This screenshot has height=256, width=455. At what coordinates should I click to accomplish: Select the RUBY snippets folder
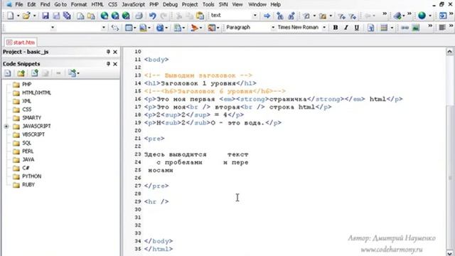click(x=28, y=185)
